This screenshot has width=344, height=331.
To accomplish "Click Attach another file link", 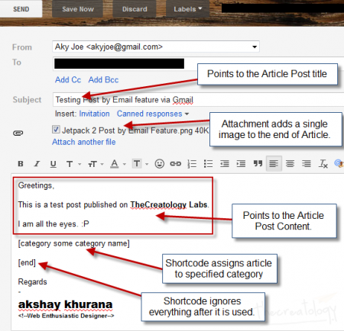I will point(84,142).
